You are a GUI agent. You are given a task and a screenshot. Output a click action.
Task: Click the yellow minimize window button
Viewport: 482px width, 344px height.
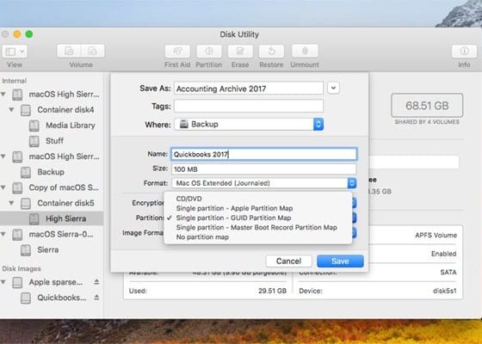coord(17,34)
